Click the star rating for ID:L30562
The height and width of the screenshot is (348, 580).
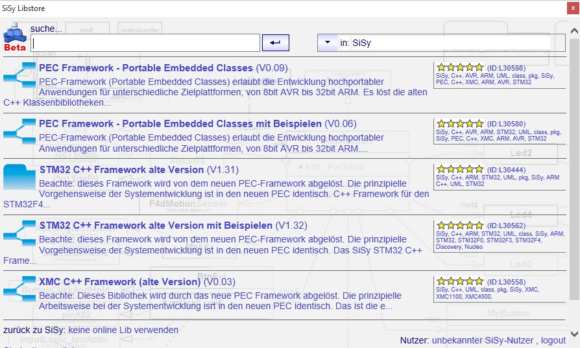coord(460,226)
